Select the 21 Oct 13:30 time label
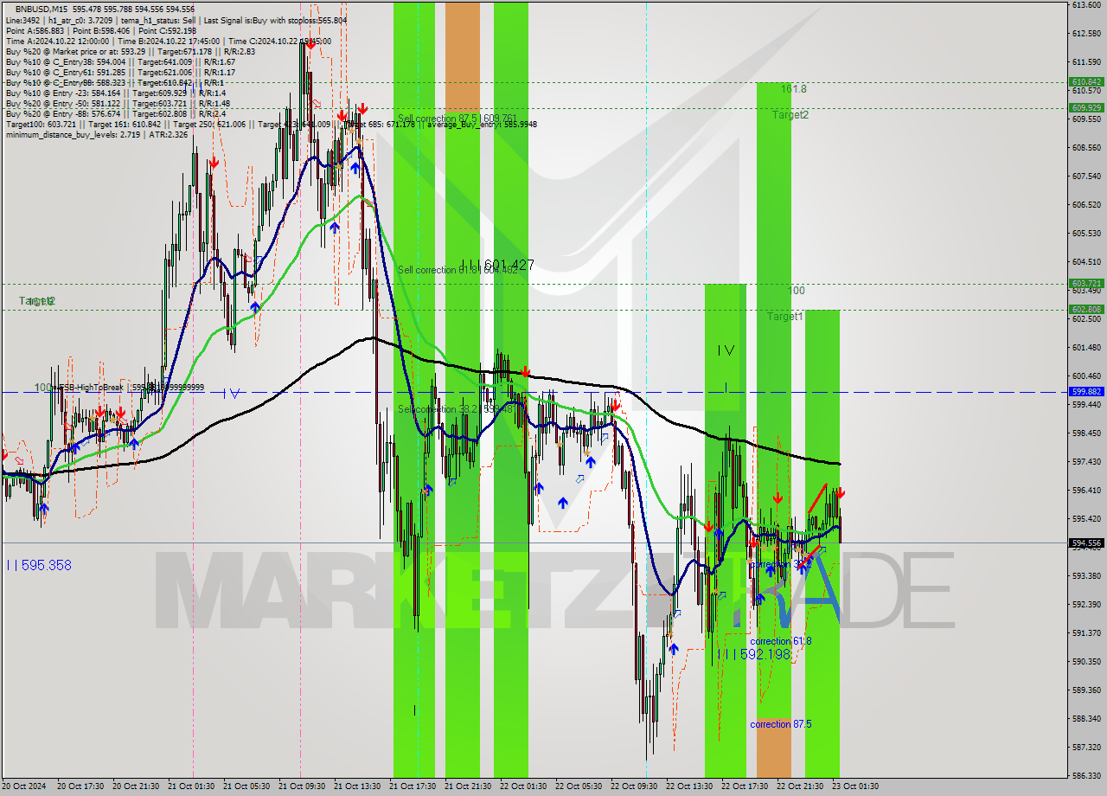Screen dimensions: 1107x796 [357, 786]
